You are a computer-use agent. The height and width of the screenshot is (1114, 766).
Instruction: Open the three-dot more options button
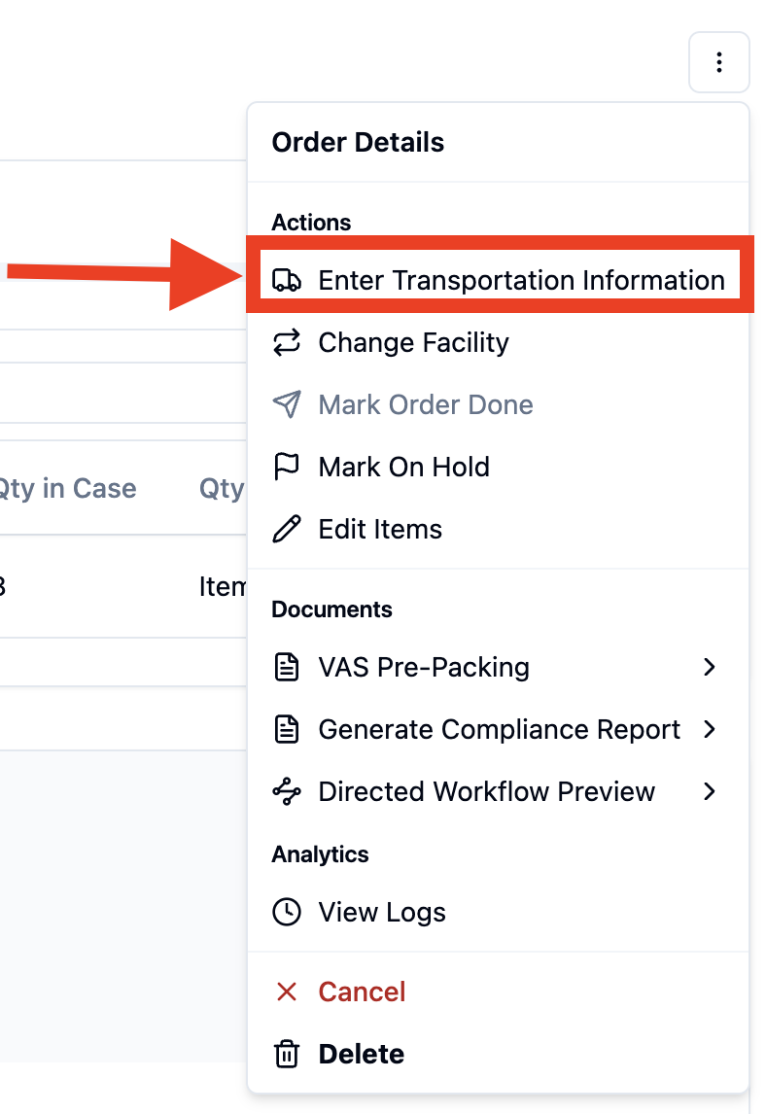(718, 62)
